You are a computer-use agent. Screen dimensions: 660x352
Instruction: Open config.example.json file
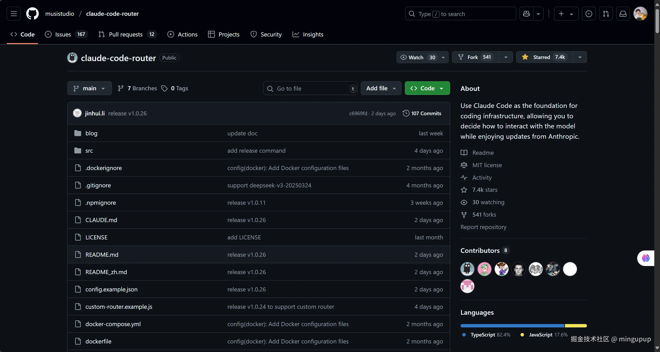[111, 289]
